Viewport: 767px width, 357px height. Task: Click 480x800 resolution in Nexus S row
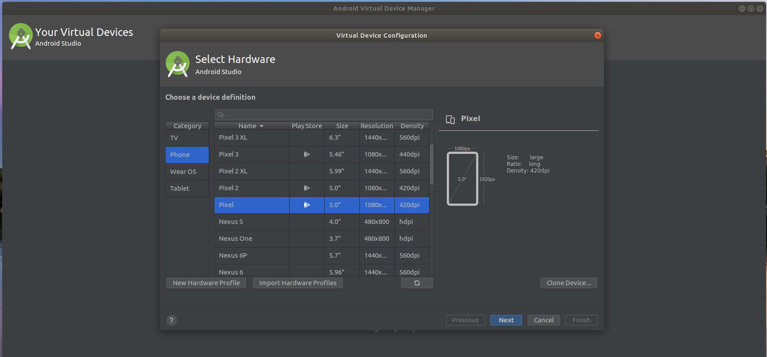[377, 222]
